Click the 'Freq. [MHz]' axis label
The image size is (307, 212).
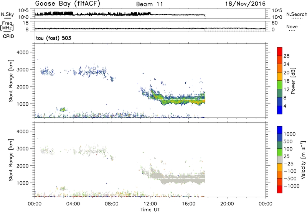coord(7,26)
